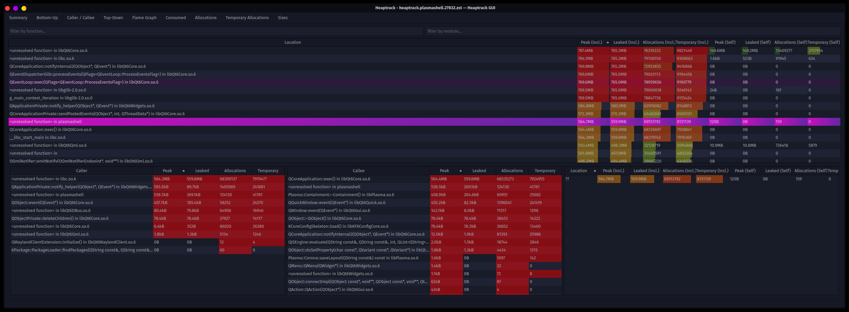Open the Sizes tab
This screenshot has height=312, width=849.
[x=282, y=18]
